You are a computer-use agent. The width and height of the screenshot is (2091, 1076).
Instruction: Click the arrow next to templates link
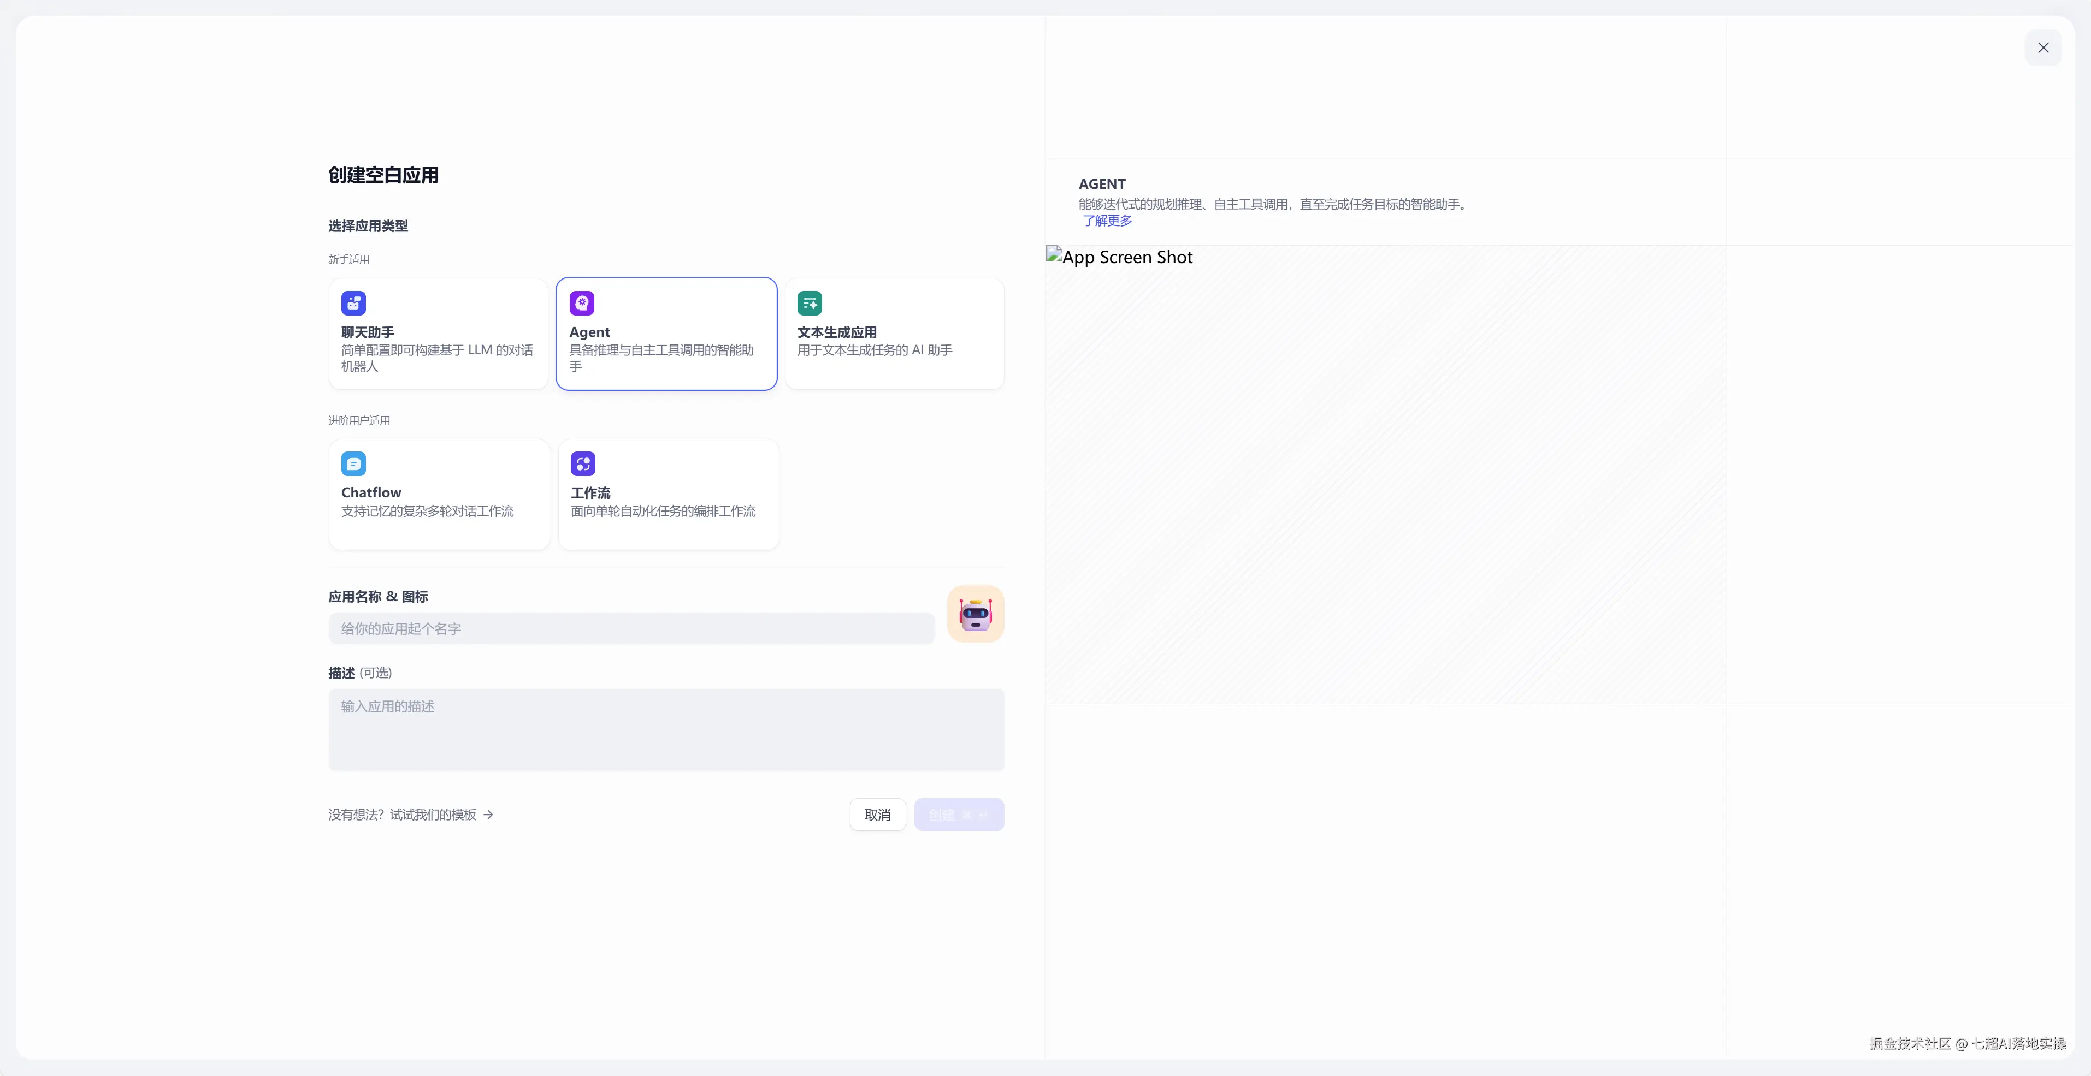coord(488,815)
